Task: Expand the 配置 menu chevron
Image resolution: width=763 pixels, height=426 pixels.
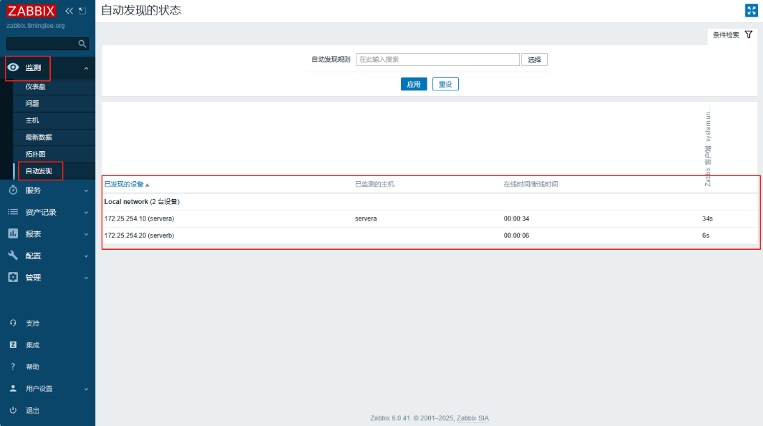Action: pyautogui.click(x=86, y=256)
